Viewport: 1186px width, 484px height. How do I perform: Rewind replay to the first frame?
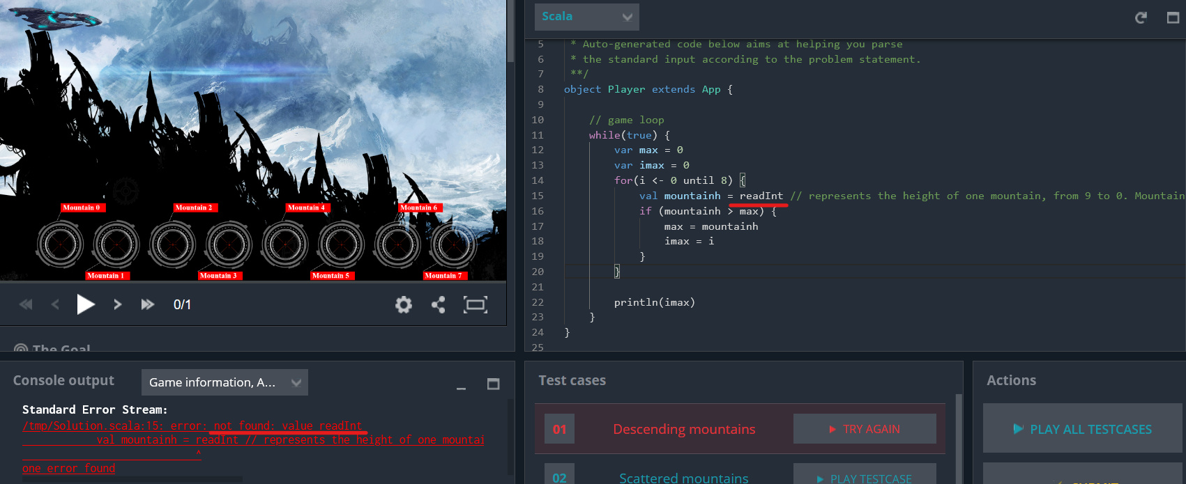point(26,304)
